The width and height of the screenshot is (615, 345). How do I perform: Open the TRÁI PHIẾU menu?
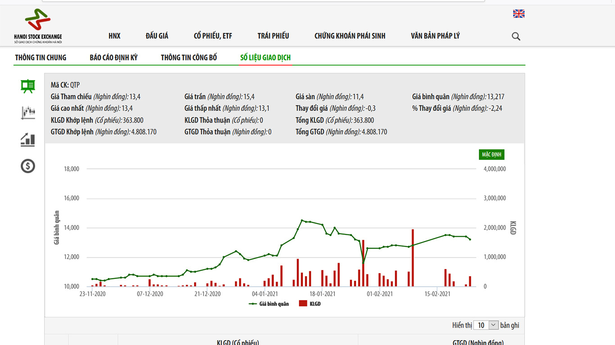pyautogui.click(x=273, y=36)
